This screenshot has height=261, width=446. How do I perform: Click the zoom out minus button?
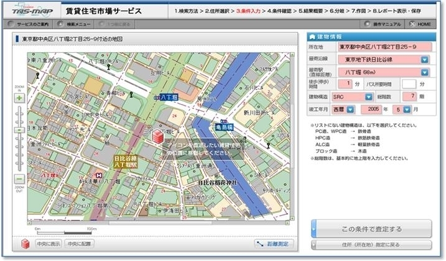click(19, 179)
